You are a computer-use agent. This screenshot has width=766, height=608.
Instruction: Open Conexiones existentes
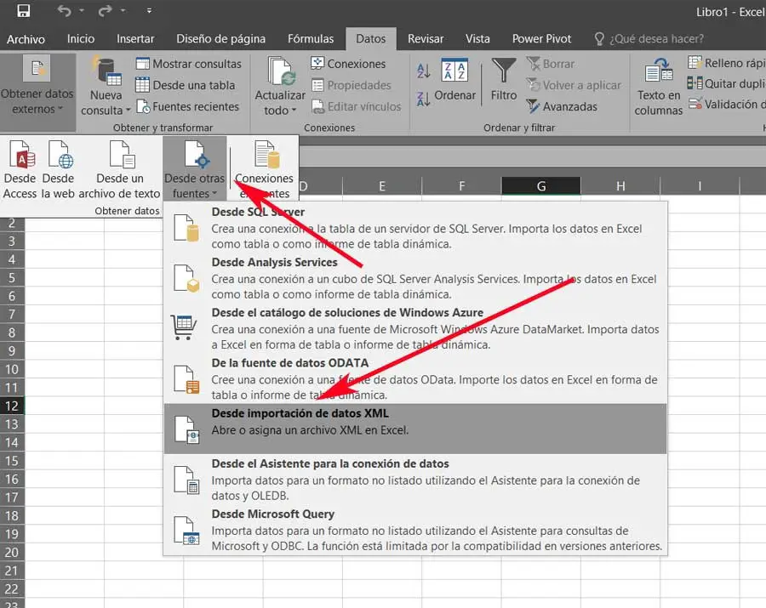265,170
